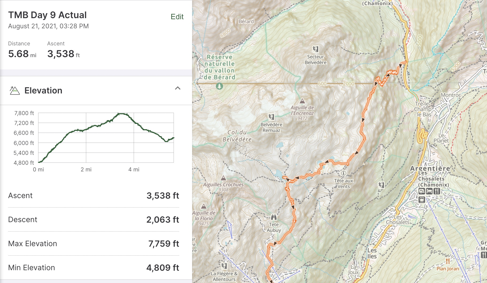Open the Tête aux Vents info icon
Screen dimensions: 487x283
[344, 173]
